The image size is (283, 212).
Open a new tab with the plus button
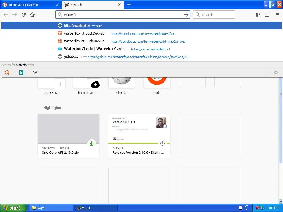click(129, 4)
